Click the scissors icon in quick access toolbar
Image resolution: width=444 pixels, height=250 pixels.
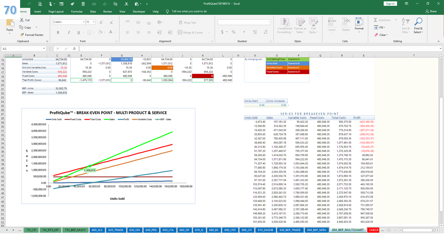coord(126,4)
